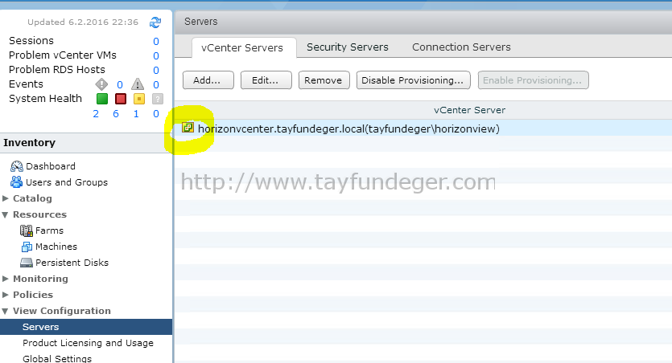Click the Enable Provisioning... button
This screenshot has width=672, height=363.
tap(533, 80)
